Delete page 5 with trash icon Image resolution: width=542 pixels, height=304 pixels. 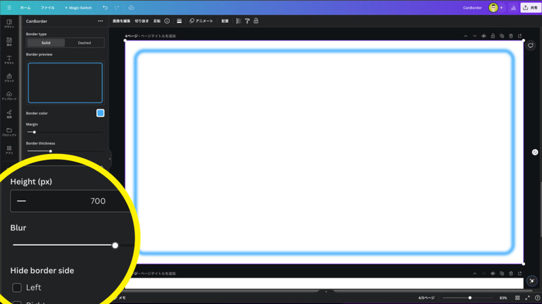click(511, 274)
